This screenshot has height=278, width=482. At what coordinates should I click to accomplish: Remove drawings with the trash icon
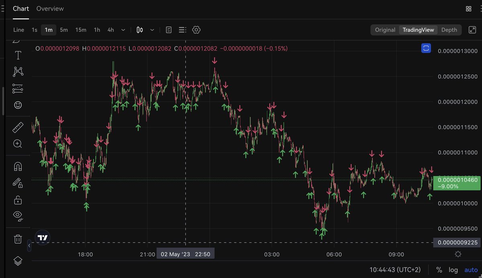[18, 239]
